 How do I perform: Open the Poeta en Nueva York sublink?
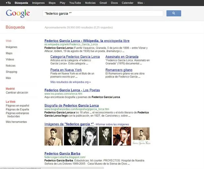click(66, 70)
